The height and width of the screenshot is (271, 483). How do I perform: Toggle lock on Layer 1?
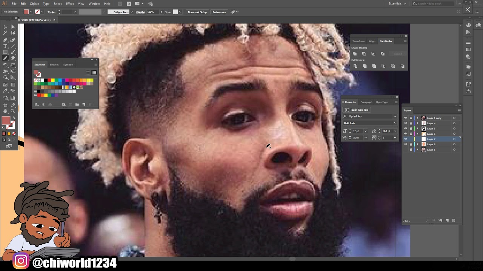(411, 149)
